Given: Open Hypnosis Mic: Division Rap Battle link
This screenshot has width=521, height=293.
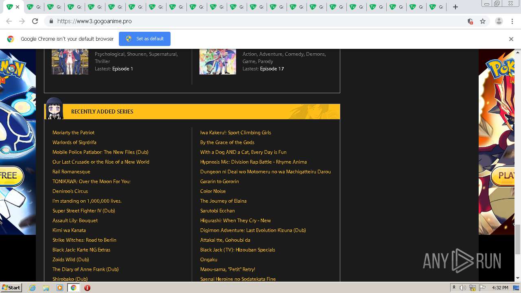Looking at the screenshot, I should (254, 162).
